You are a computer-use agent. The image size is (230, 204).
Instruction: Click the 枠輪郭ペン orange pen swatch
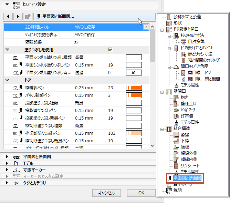tap(134, 88)
